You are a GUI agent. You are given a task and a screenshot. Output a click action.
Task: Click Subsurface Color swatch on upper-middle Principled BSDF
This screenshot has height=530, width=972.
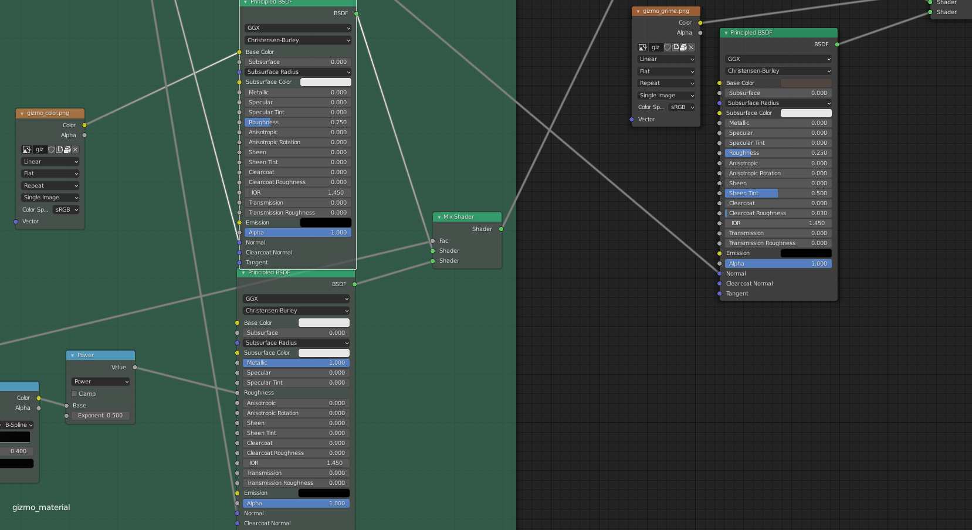pyautogui.click(x=326, y=82)
